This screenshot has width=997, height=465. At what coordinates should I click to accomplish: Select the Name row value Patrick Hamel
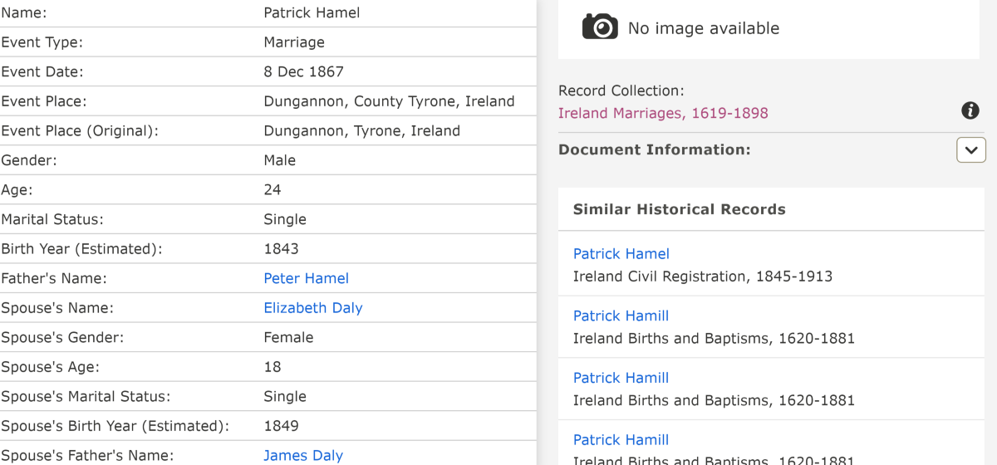coord(312,12)
